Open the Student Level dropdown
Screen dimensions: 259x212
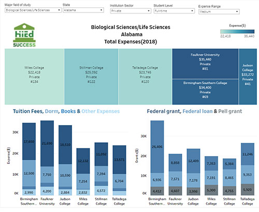pos(174,11)
